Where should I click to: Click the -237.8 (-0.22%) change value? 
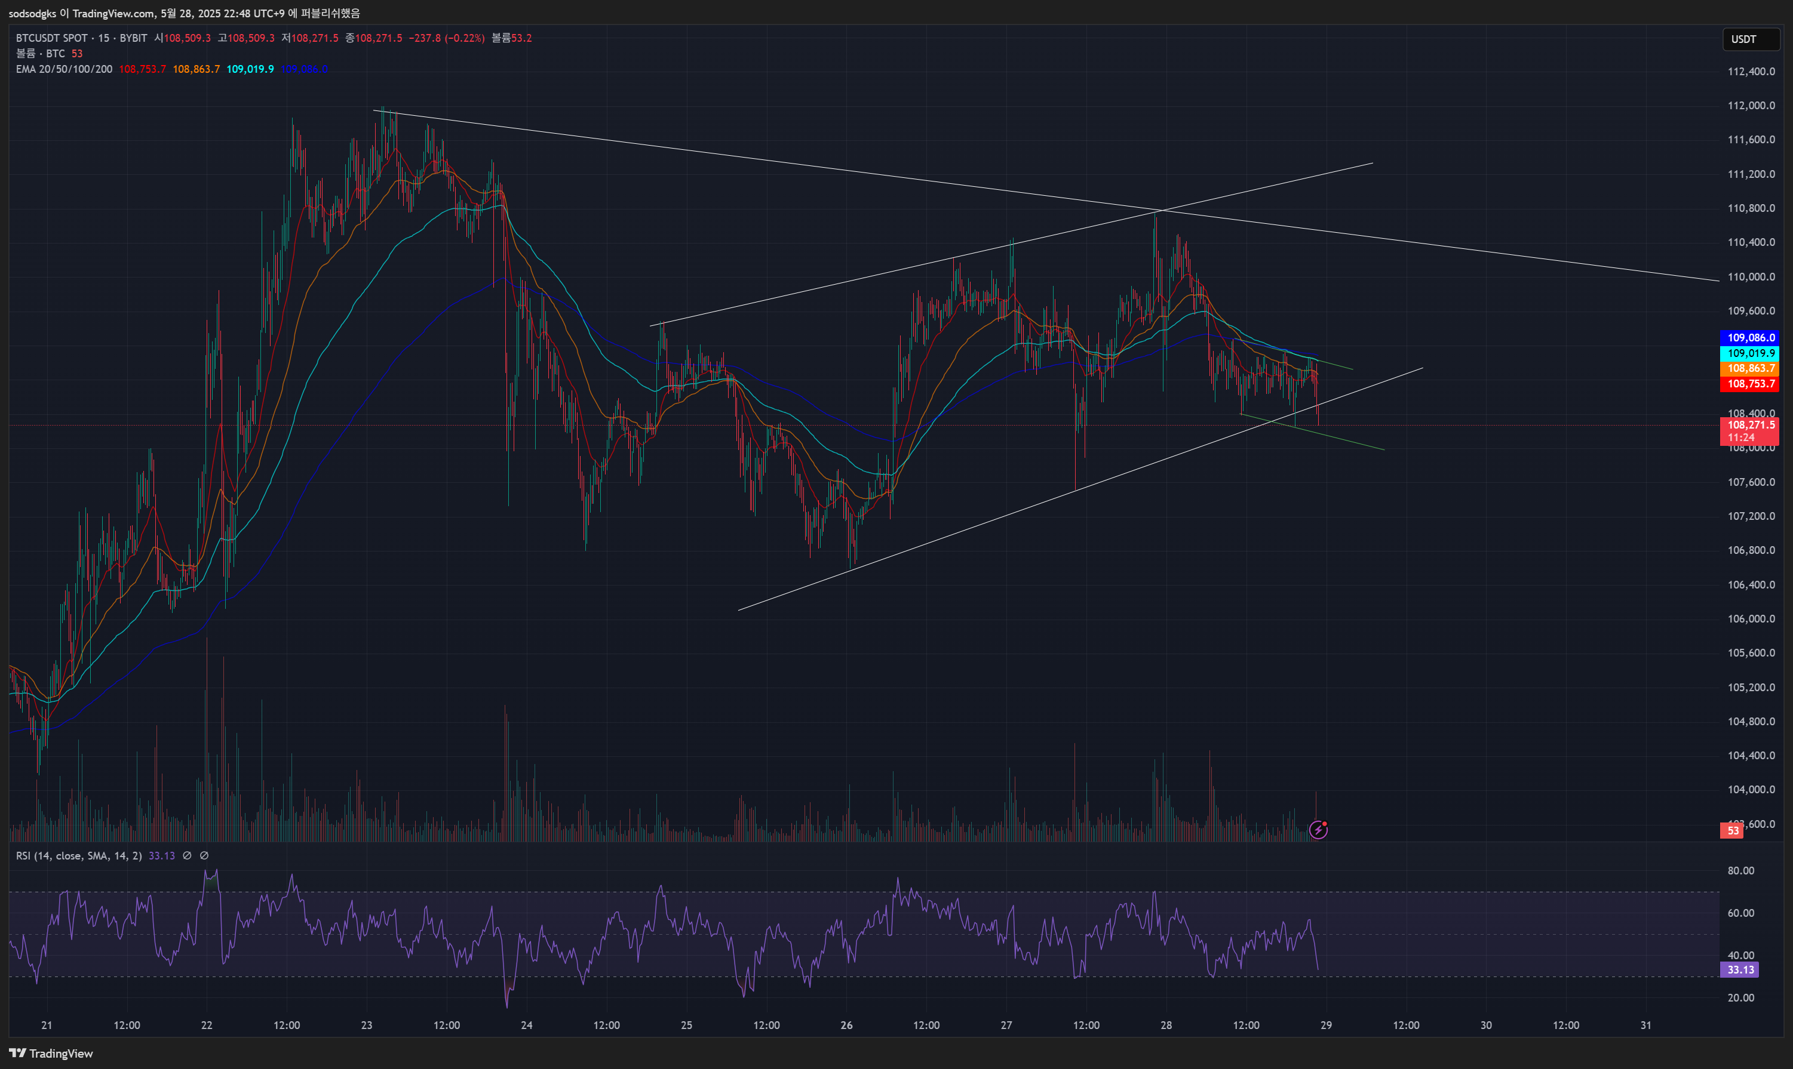[x=446, y=38]
